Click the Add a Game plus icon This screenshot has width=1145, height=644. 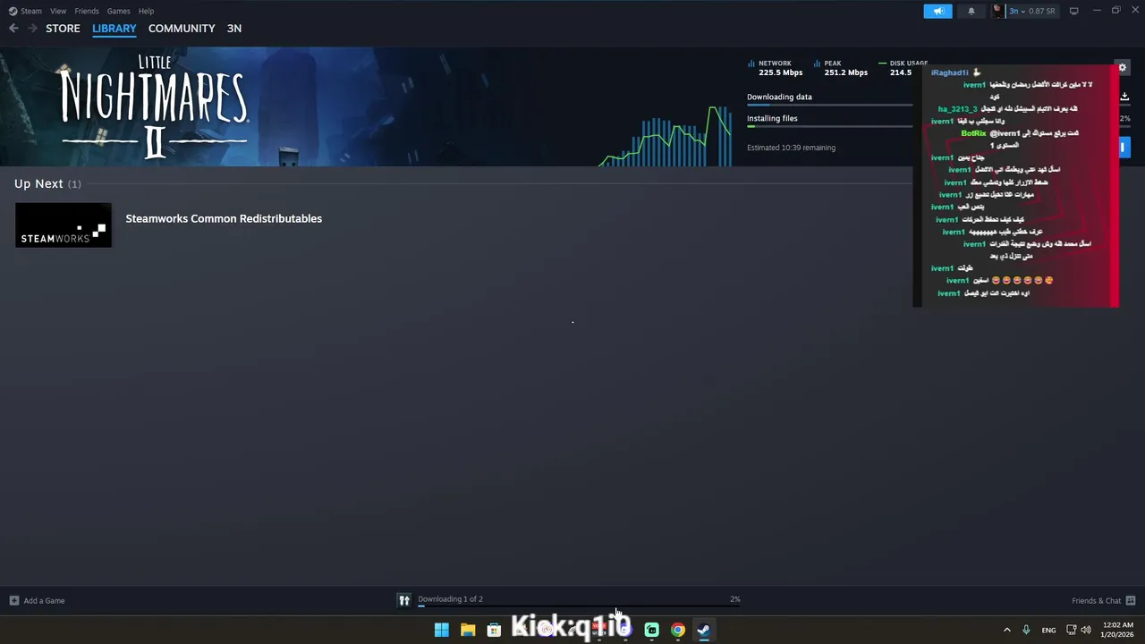[x=13, y=600]
